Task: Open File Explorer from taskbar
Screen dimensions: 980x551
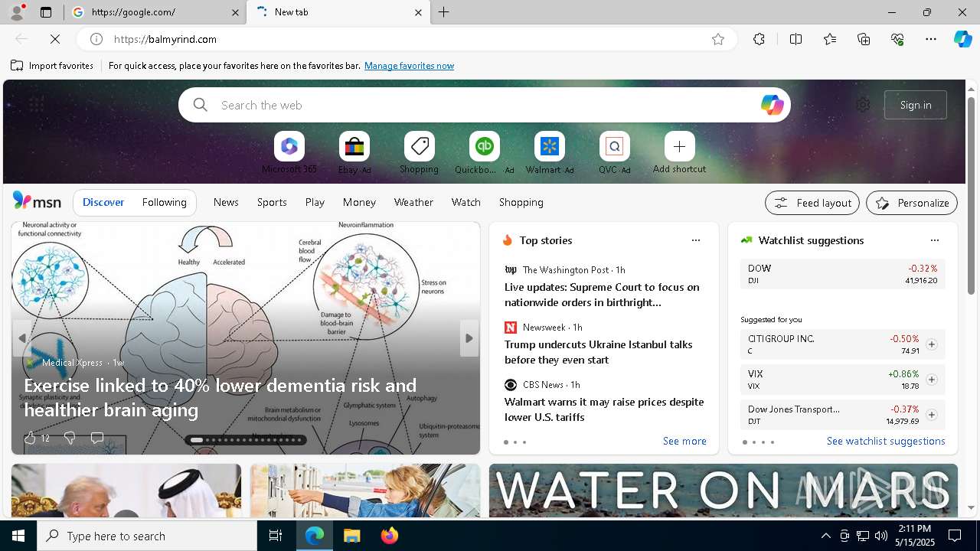Action: click(351, 536)
